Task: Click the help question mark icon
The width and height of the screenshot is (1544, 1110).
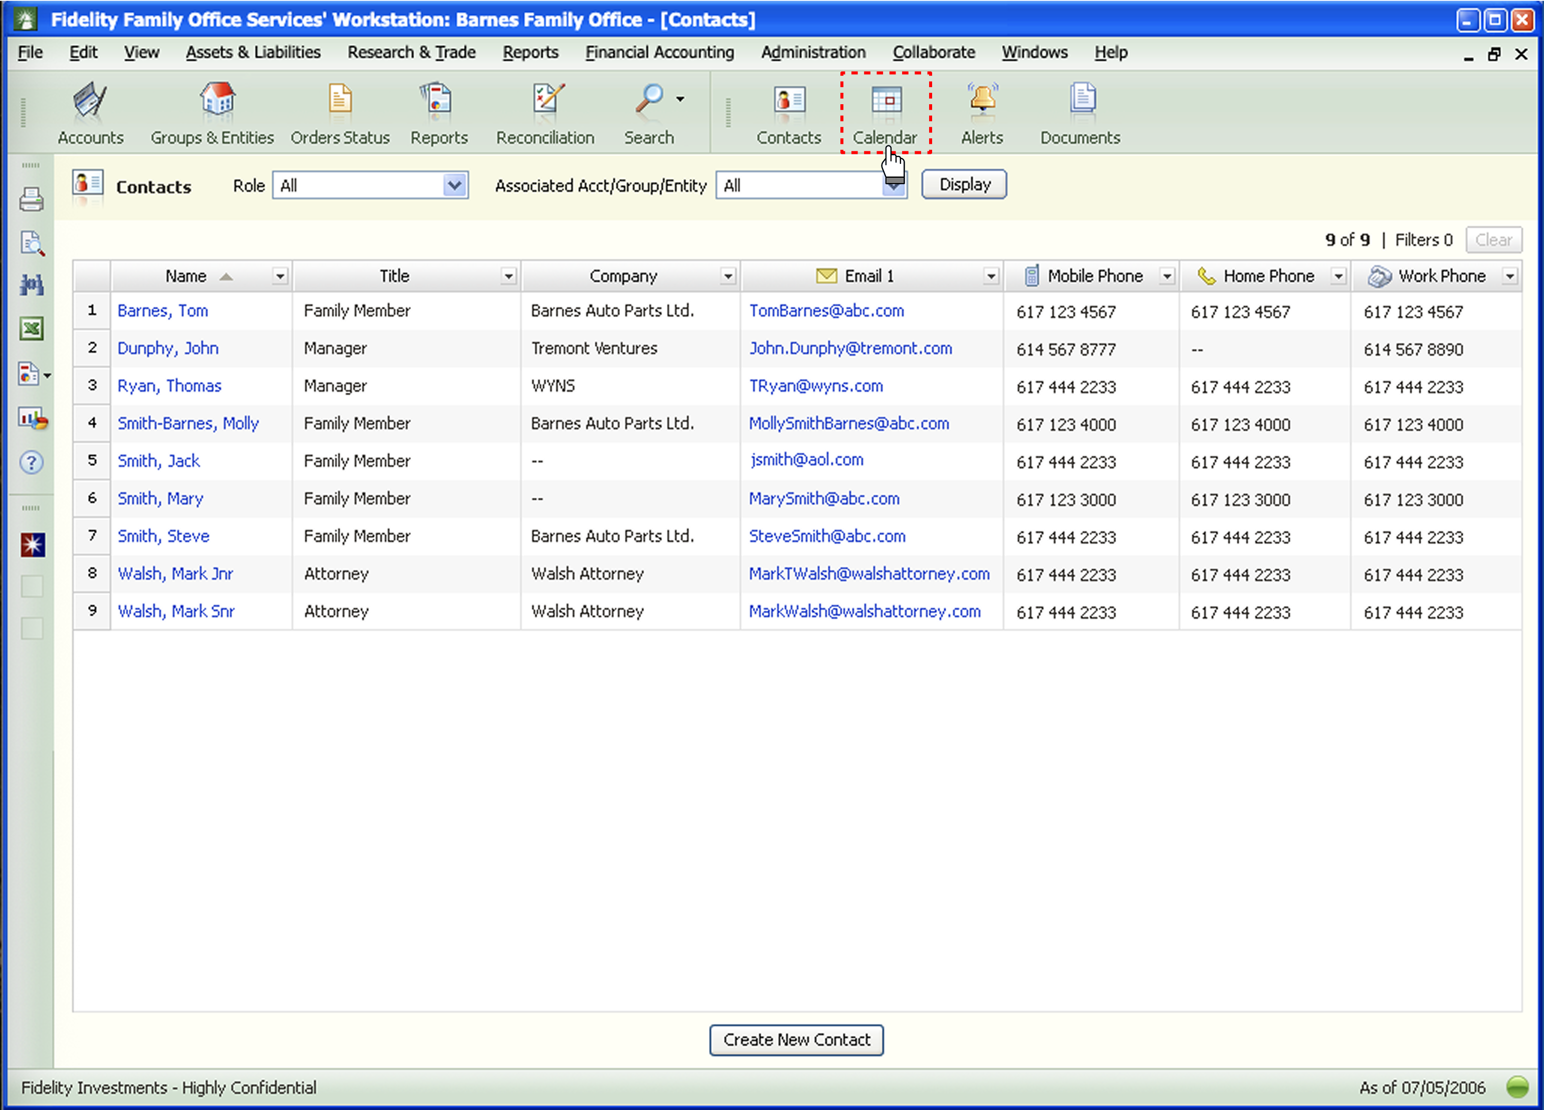Action: (x=31, y=463)
